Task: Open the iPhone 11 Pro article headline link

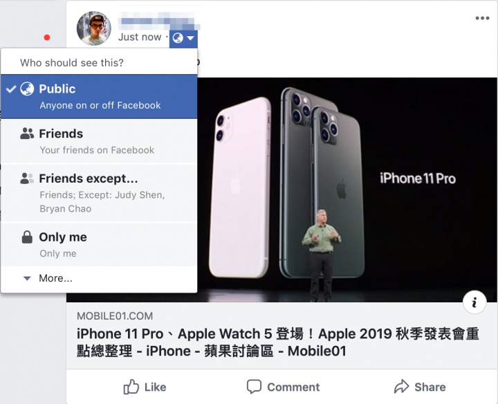Action: 277,342
